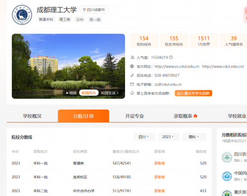
Task: Click the 最低分/最低位次 column header
Action: (126, 152)
